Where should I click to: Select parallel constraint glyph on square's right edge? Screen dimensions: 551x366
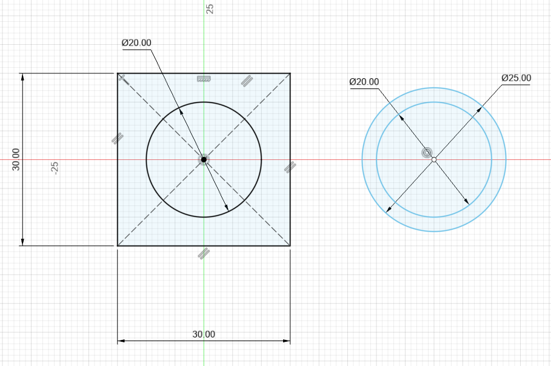(290, 167)
